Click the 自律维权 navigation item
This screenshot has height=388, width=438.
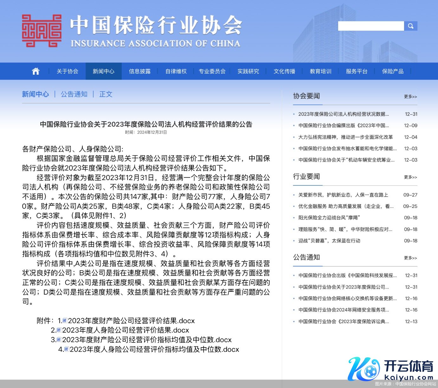176,71
